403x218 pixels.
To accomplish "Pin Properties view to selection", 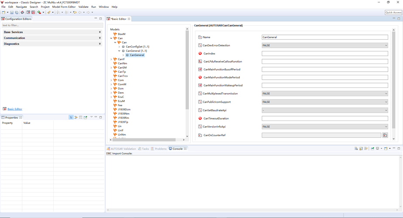I will click(x=85, y=117).
